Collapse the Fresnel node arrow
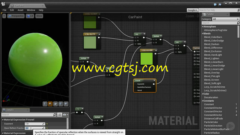240x135 pixels. pyautogui.click(x=154, y=80)
